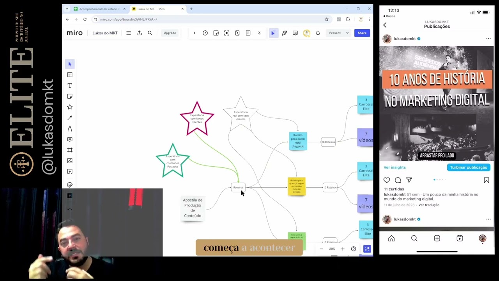Open Chrome tab search dropdown
The width and height of the screenshot is (499, 281).
[x=67, y=9]
